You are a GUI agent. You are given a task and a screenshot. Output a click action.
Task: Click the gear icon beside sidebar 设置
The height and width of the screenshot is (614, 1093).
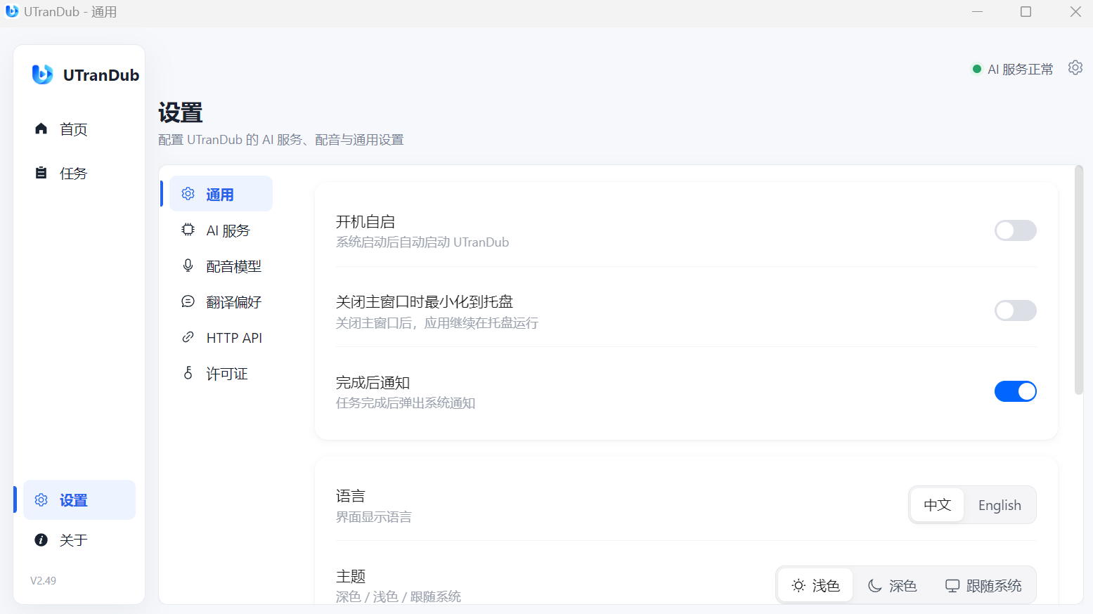(x=41, y=499)
